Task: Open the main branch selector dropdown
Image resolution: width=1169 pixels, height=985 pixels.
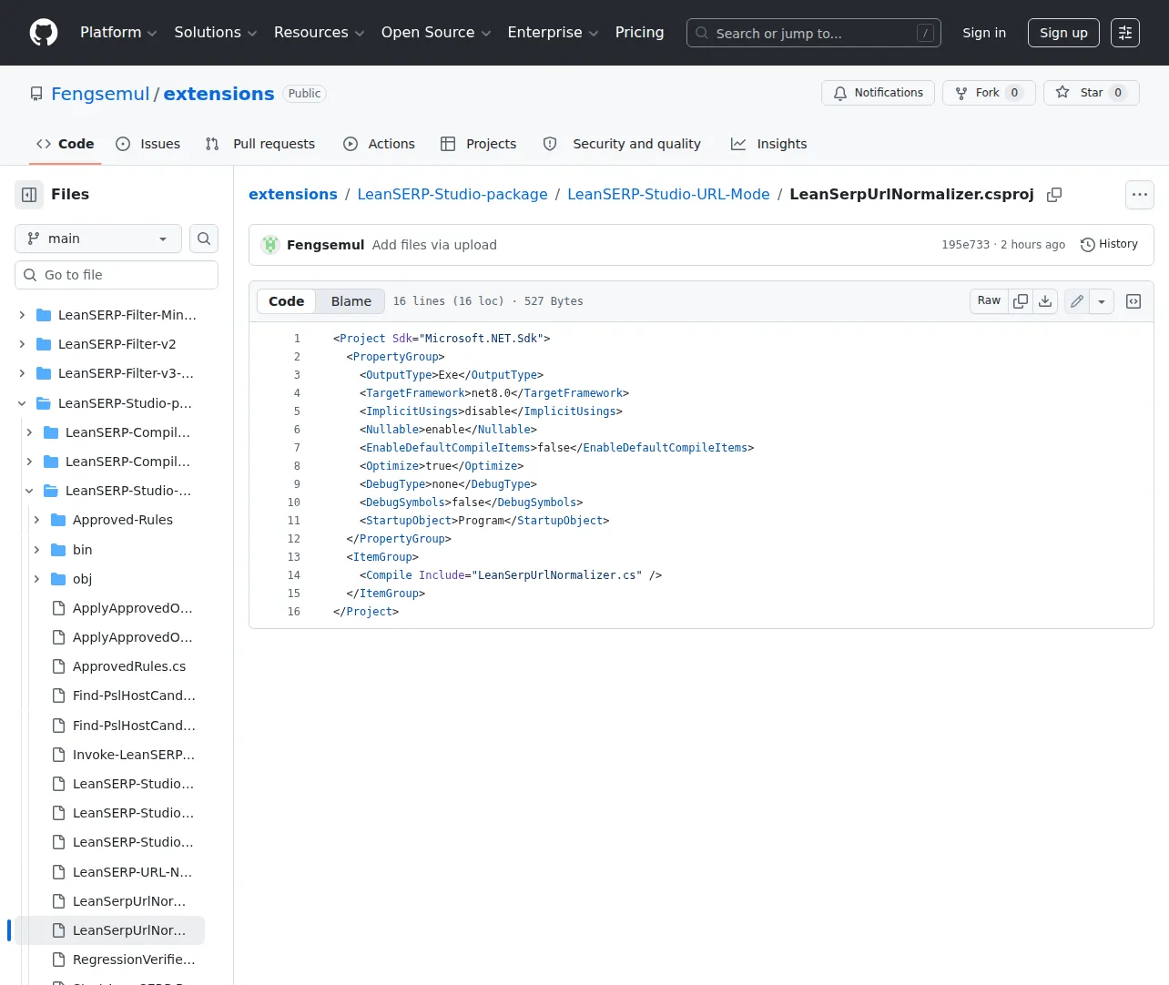Action: 98,239
